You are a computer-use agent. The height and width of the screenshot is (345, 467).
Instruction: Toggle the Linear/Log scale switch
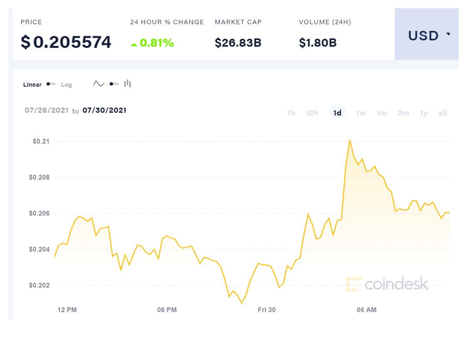pos(51,84)
